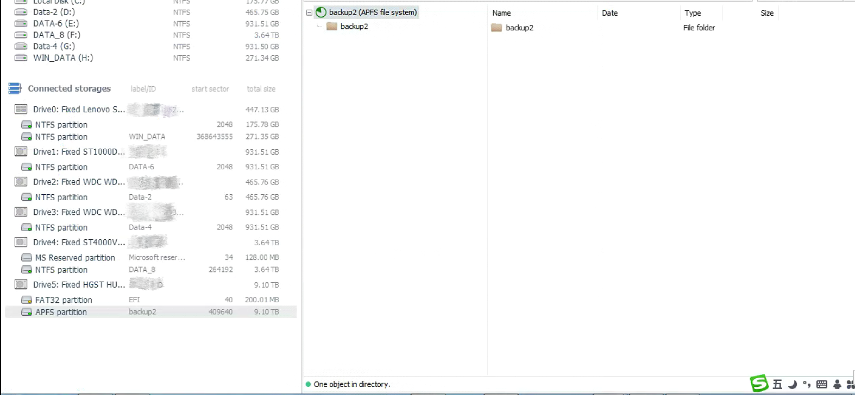Click the WIN_DATA NTFS partition icon
The image size is (855, 395).
(x=27, y=137)
